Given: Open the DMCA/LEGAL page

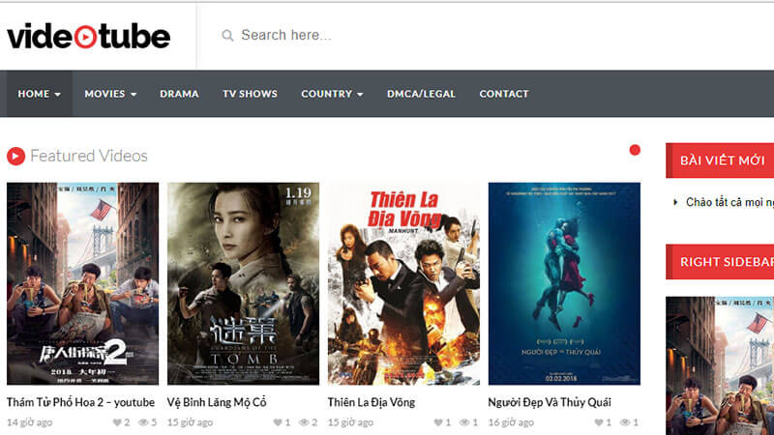Looking at the screenshot, I should (x=421, y=94).
